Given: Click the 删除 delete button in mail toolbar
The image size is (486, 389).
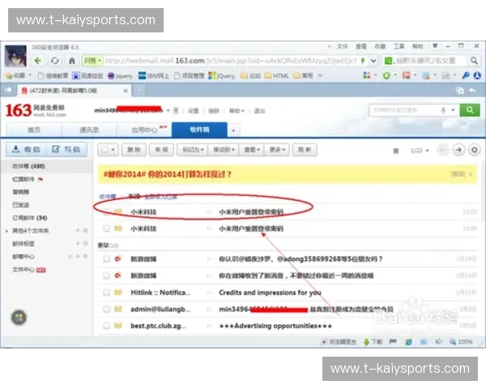Looking at the screenshot, I should click(x=134, y=150).
